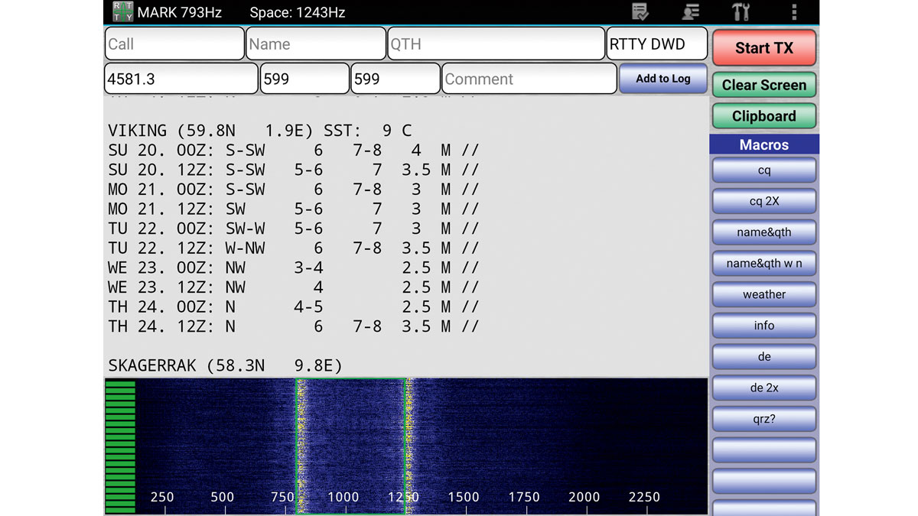
Task: Click the frequency field showing 4581.3
Action: click(x=181, y=79)
